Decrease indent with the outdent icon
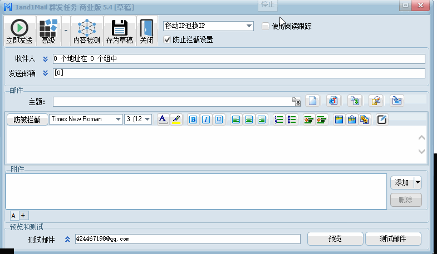Viewport: 437px width, 254px height. coord(309,119)
